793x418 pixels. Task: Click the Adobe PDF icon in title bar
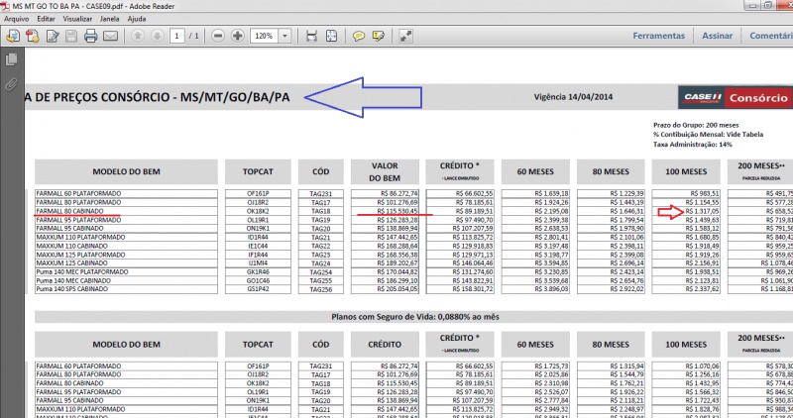tap(5, 6)
